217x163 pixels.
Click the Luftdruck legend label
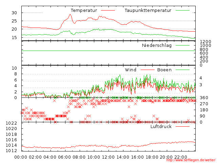click(161, 127)
